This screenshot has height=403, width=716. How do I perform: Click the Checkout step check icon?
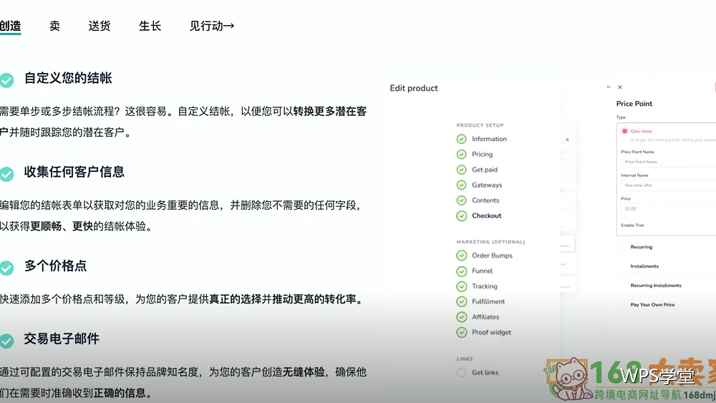click(x=461, y=216)
